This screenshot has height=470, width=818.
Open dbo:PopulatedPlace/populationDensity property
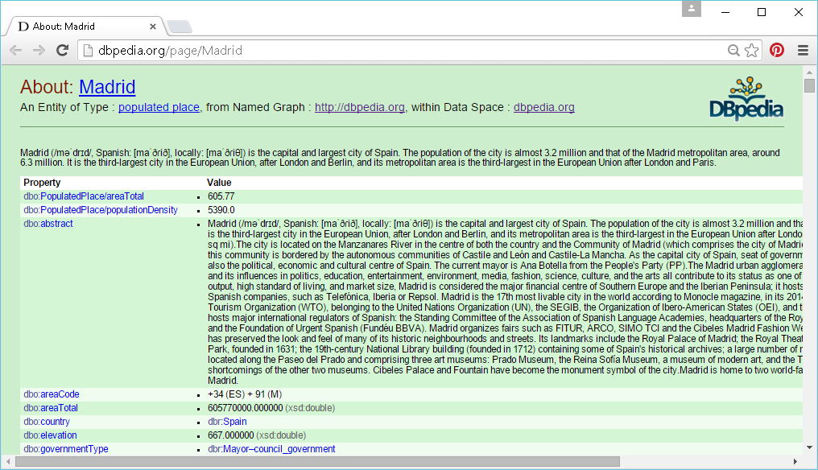101,210
